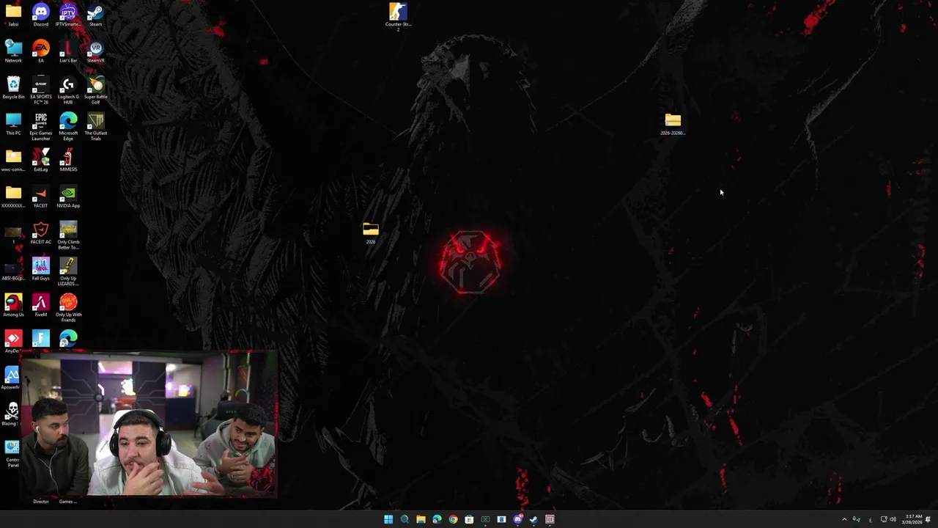Viewport: 938px width, 528px height.
Task: Open volume control in system tray
Action: point(893,519)
